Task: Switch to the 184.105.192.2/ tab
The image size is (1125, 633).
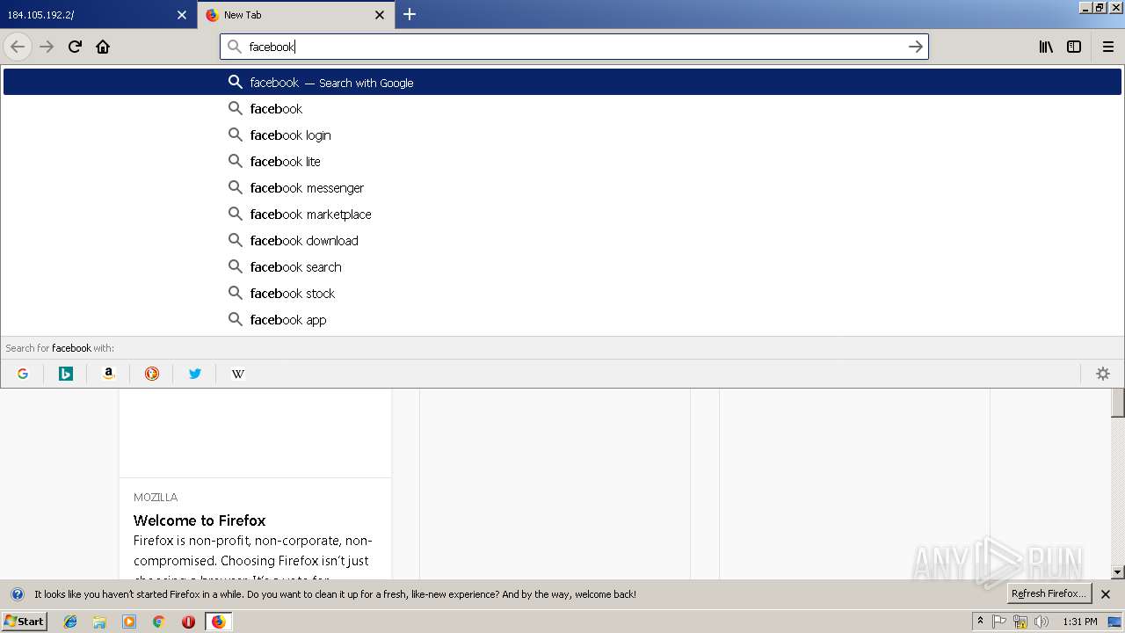Action: tap(98, 14)
